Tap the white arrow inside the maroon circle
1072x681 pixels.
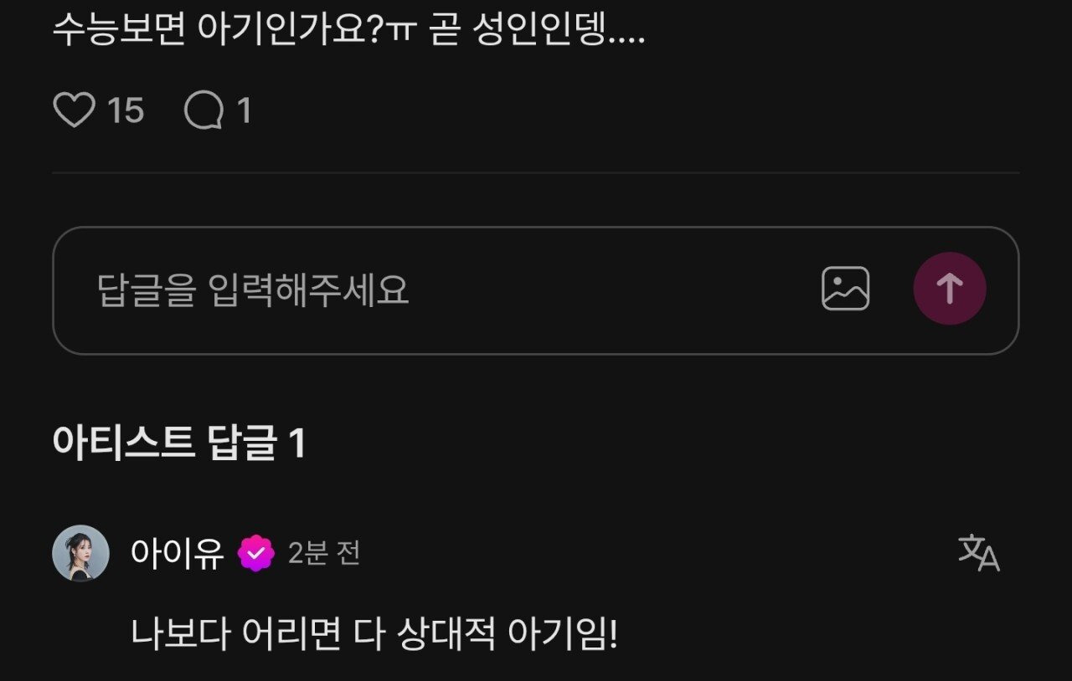tap(949, 289)
